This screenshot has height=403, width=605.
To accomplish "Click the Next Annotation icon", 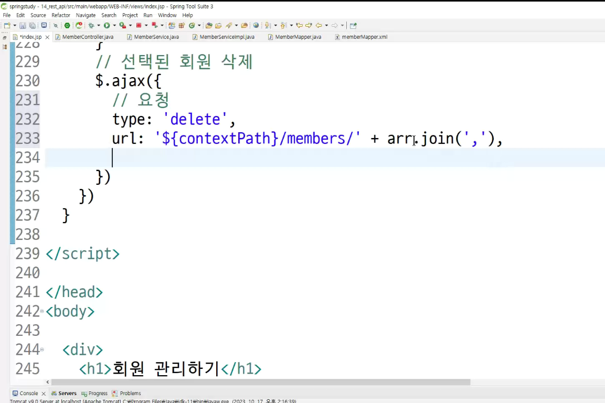I will (268, 26).
